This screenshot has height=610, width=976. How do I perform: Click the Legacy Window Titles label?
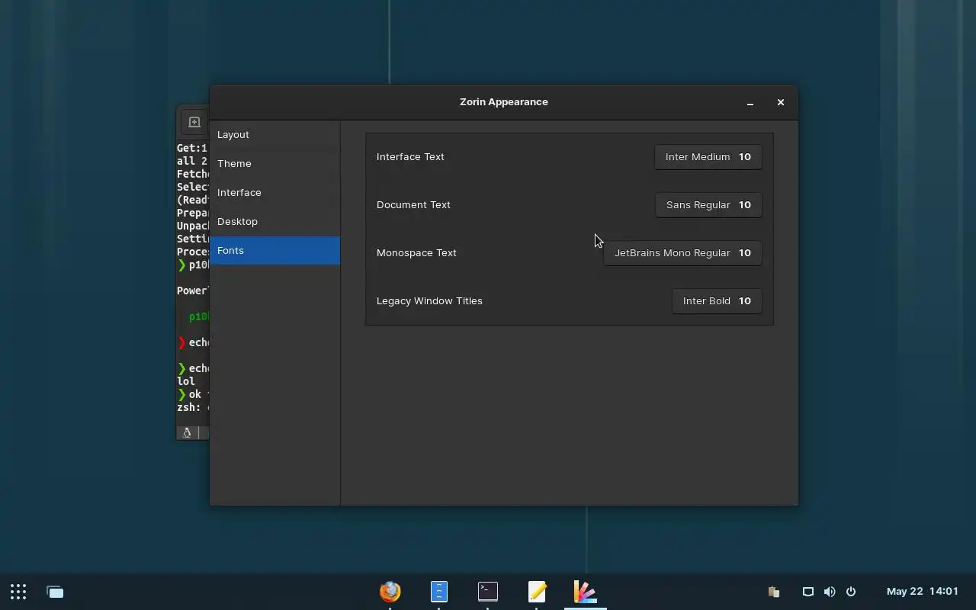pyautogui.click(x=429, y=301)
